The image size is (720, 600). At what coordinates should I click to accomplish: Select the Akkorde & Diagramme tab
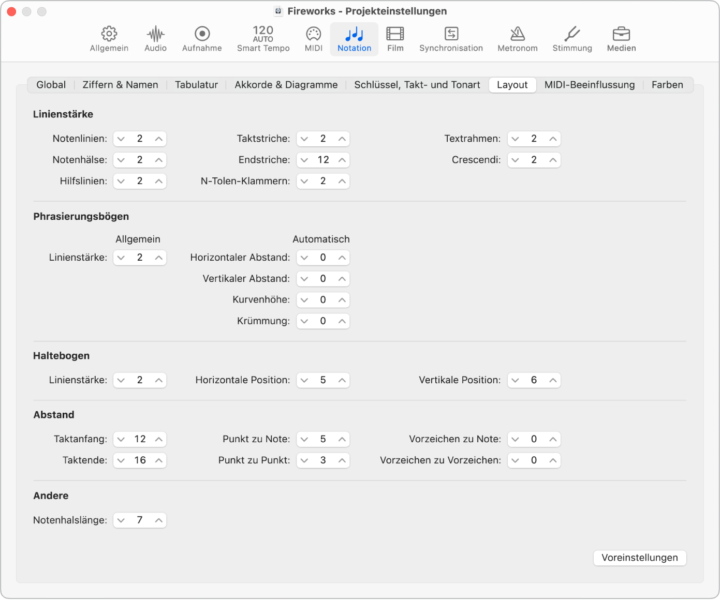(x=286, y=85)
